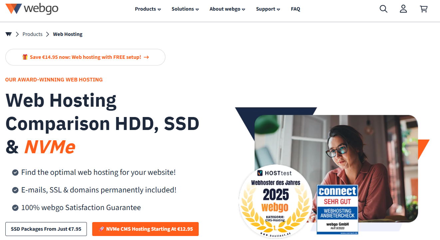The height and width of the screenshot is (240, 440).
Task: Click checkmark icon beside 'E-mails, SSL'
Action: [x=15, y=190]
